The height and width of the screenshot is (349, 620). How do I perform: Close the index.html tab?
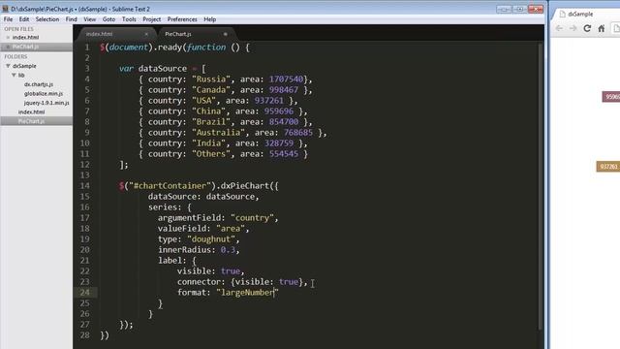[x=146, y=34]
